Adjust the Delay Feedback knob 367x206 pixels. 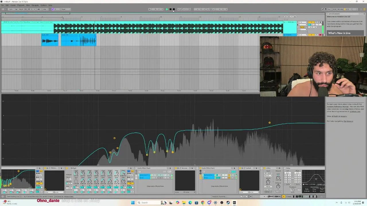coord(292,190)
